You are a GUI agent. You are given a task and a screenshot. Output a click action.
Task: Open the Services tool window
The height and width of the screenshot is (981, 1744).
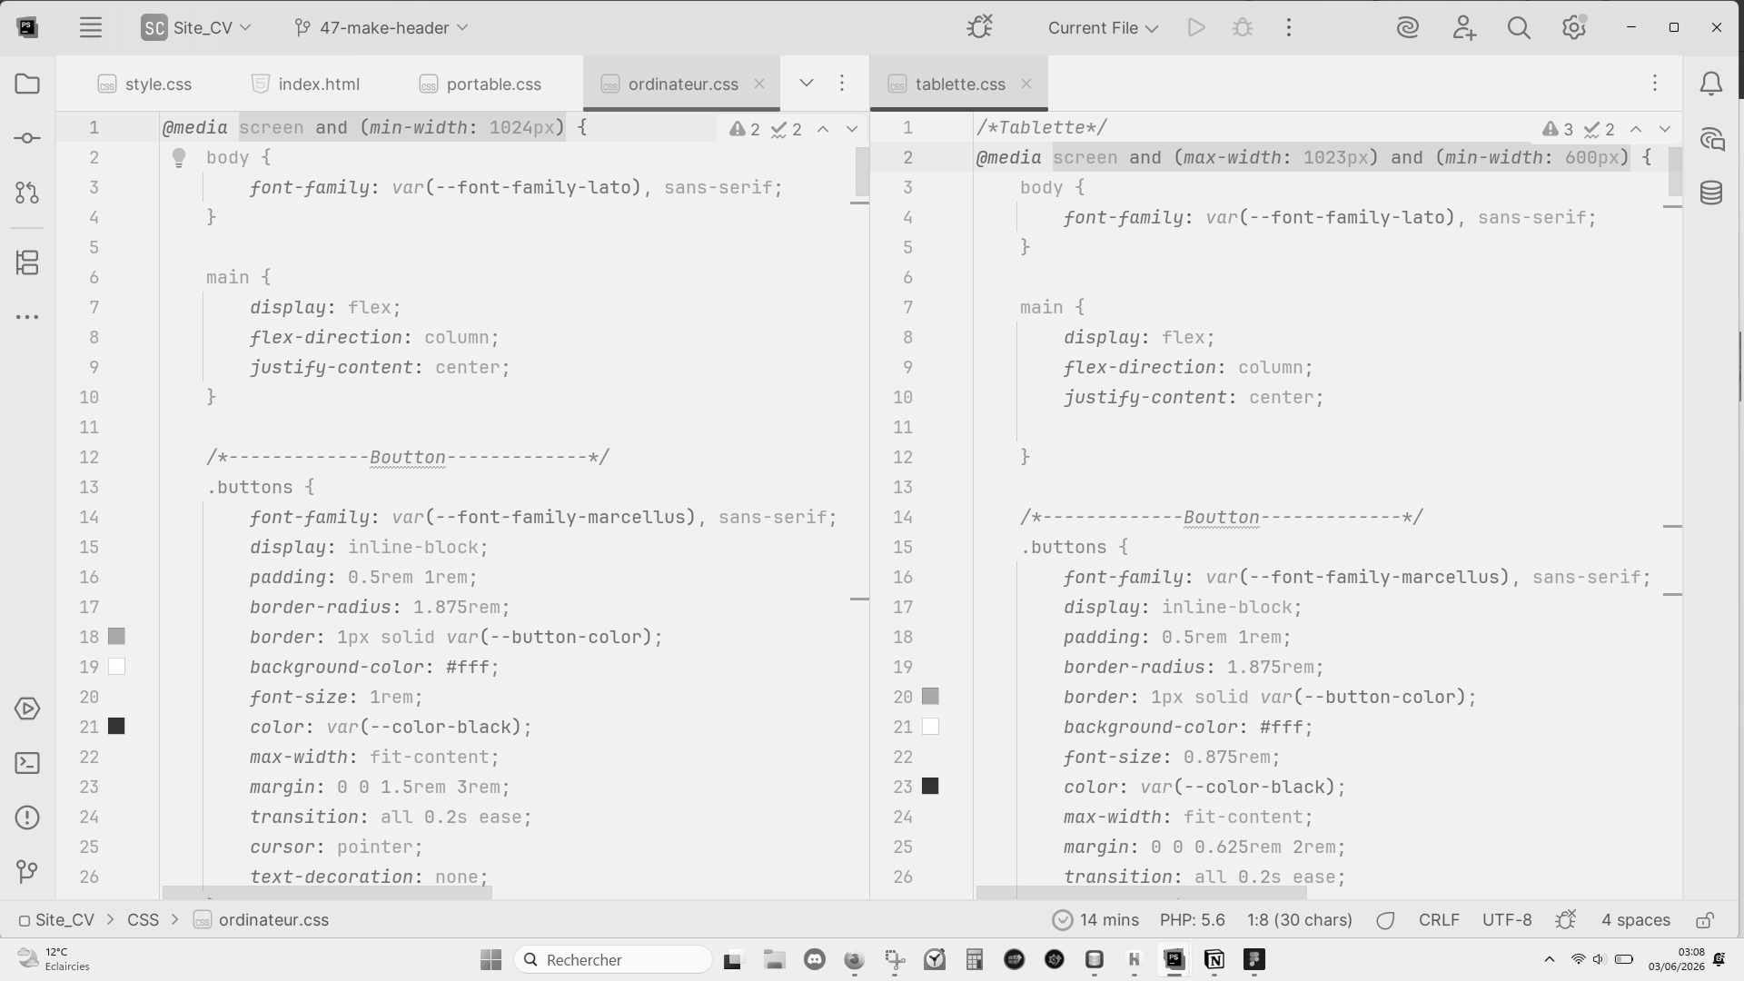(27, 708)
